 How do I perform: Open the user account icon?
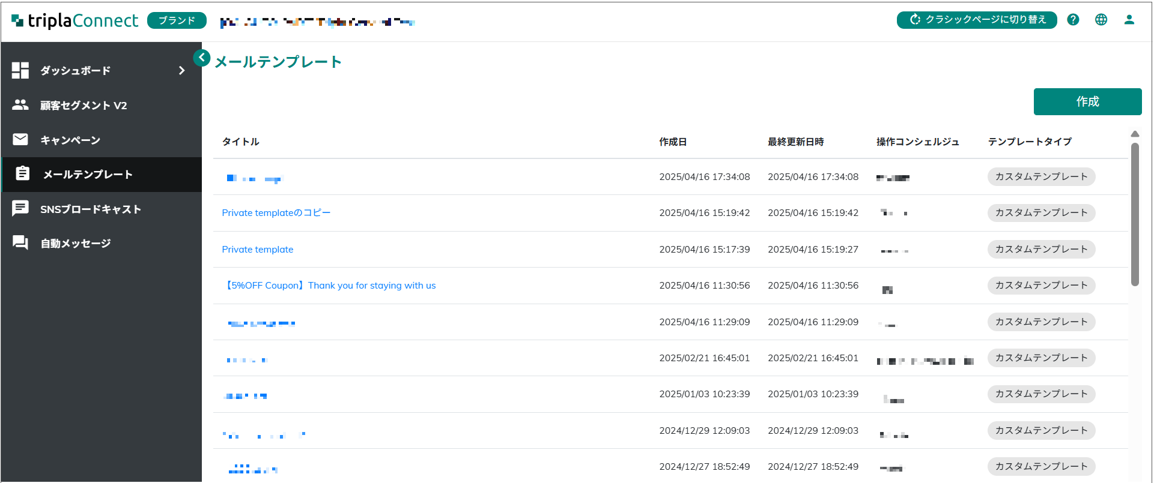point(1129,20)
